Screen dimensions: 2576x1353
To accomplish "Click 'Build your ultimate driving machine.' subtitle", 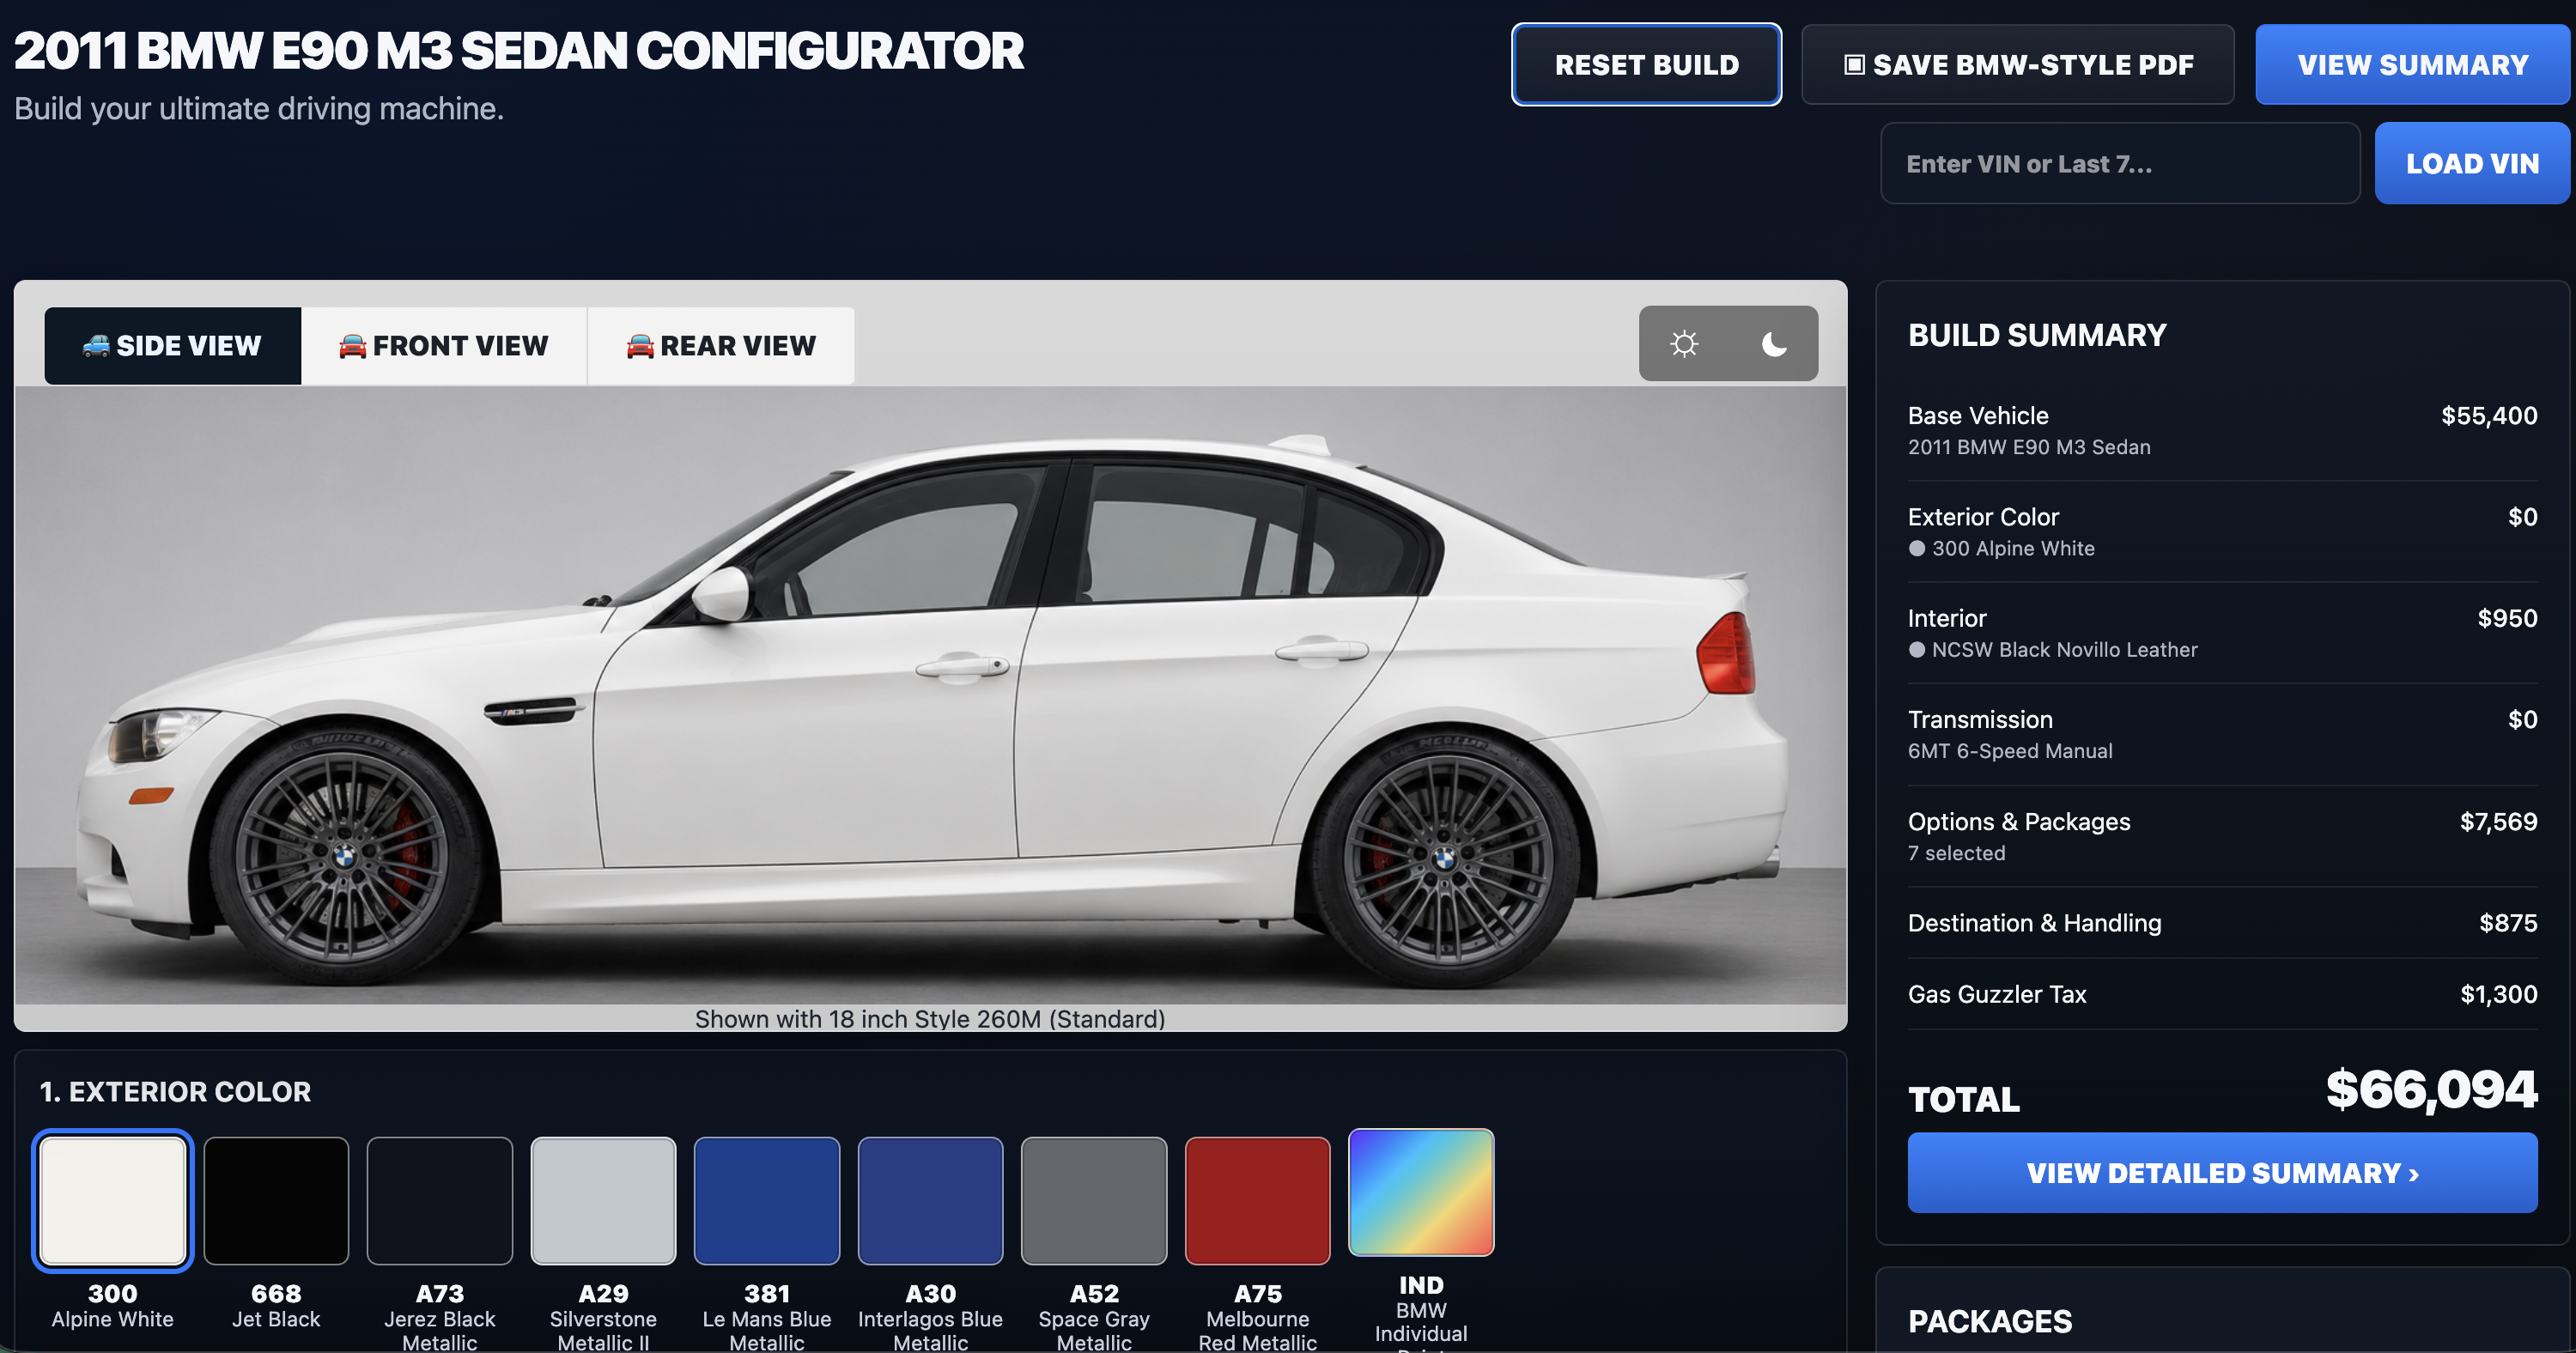I will pos(259,108).
